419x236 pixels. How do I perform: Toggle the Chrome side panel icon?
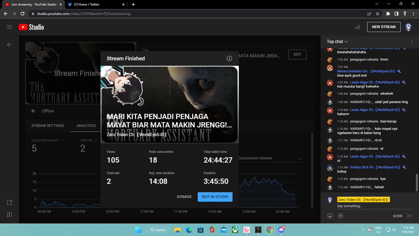(396, 14)
